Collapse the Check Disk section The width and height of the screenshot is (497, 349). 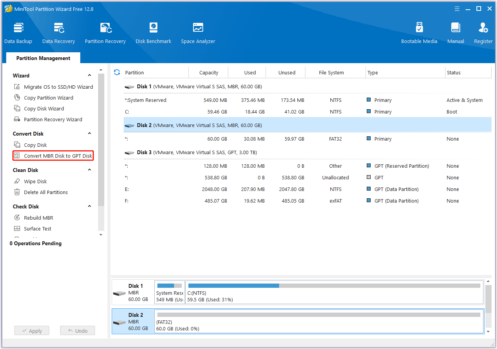click(90, 206)
